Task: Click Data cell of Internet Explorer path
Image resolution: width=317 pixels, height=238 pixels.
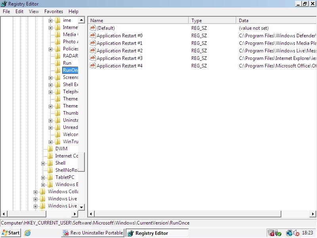Action: point(277,58)
